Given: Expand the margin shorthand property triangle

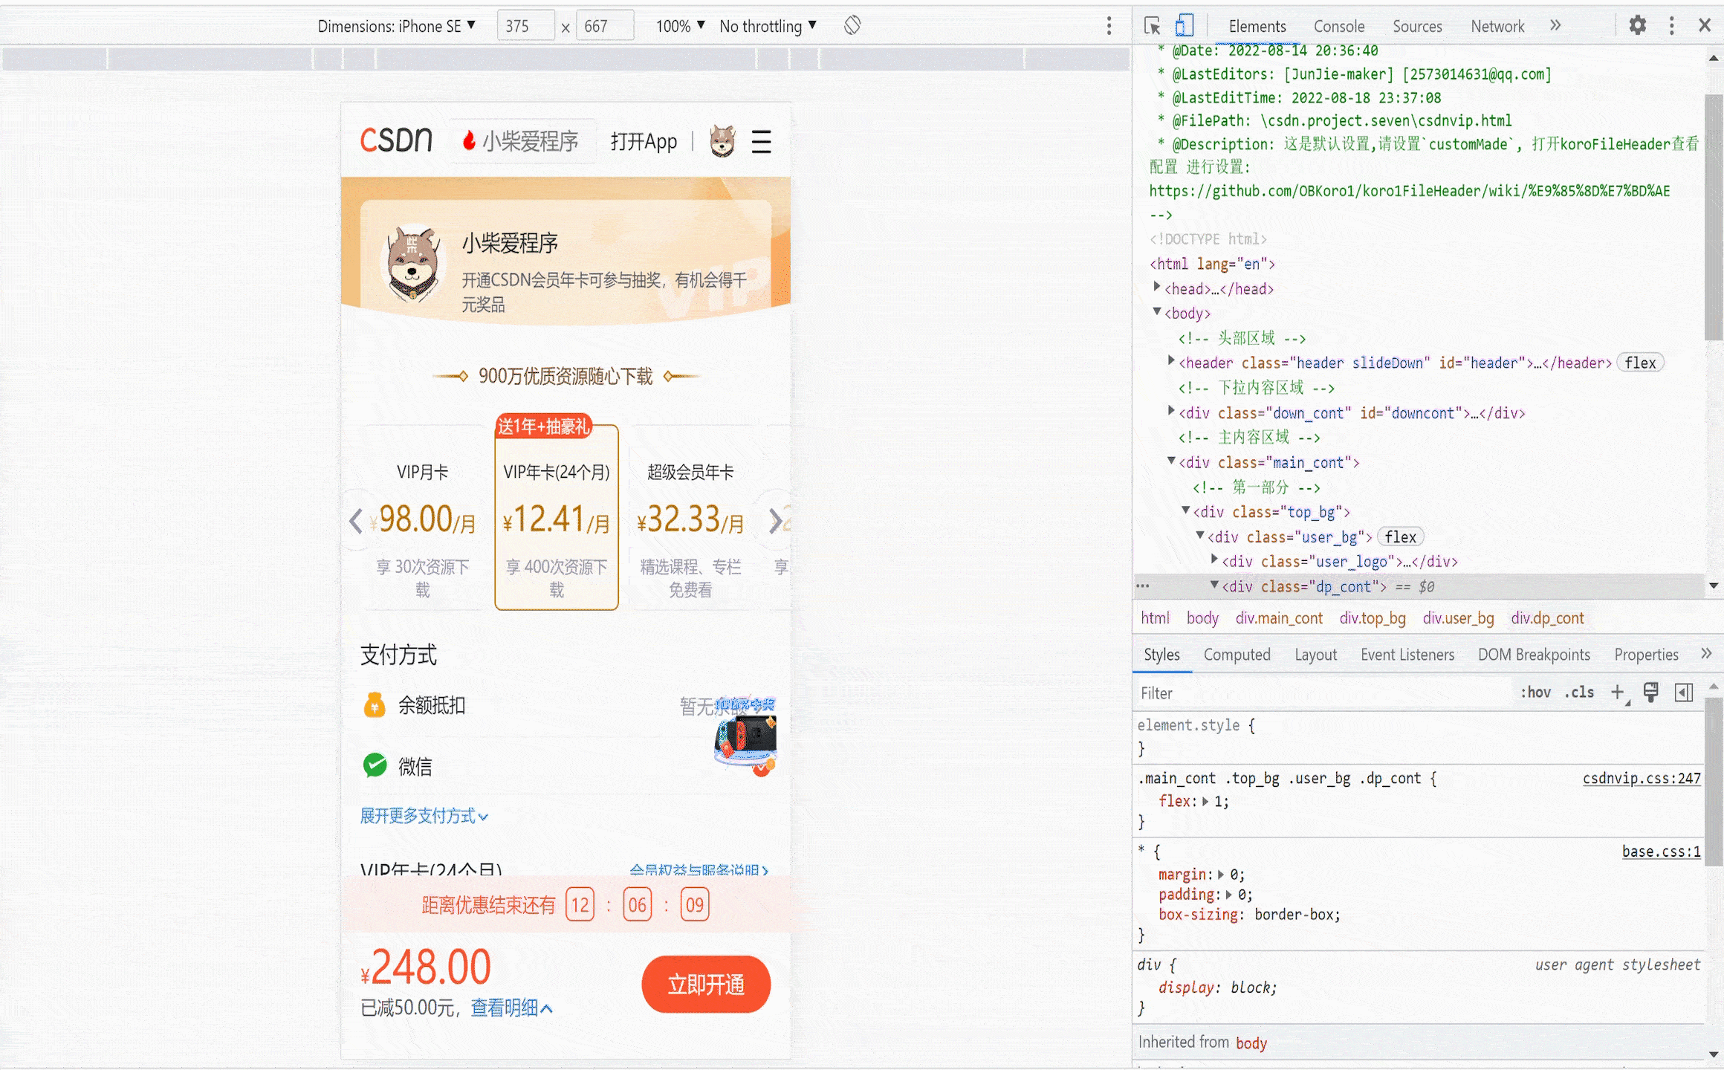Looking at the screenshot, I should (1220, 875).
